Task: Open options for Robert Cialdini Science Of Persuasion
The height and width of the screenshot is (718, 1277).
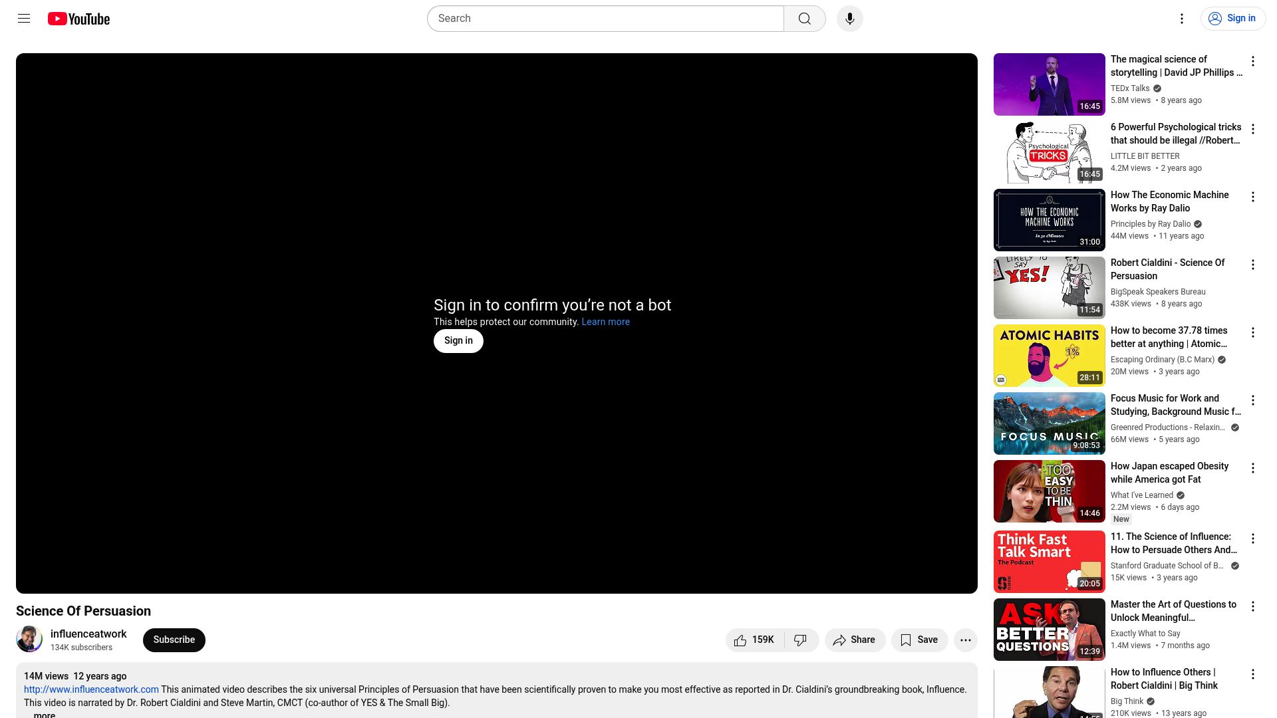Action: tap(1253, 265)
